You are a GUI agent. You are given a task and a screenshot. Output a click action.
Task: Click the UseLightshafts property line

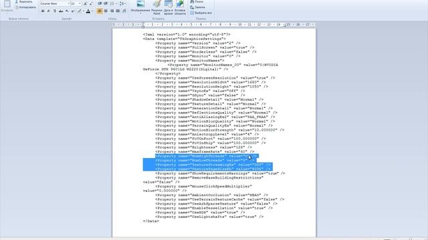[209, 217]
